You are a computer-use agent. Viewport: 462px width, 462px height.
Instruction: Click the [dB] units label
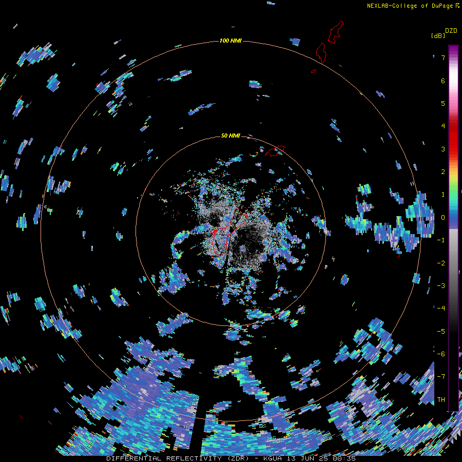coord(438,36)
